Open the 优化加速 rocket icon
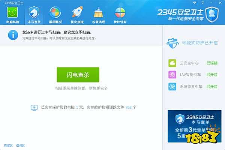This screenshot has height=150, width=225. pos(77,12)
